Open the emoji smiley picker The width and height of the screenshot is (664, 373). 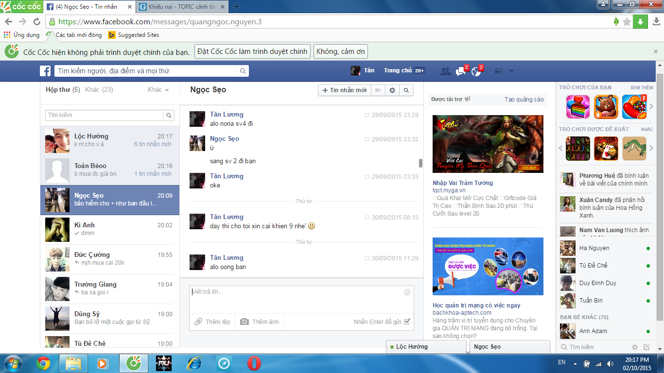407,292
